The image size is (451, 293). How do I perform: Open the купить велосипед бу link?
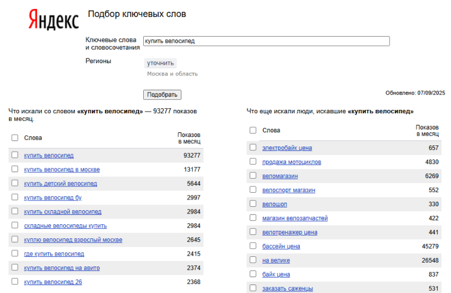click(x=53, y=198)
